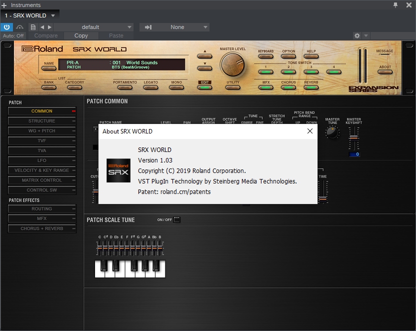Open the MFX tab under PATCH EFFECTS
The height and width of the screenshot is (331, 416).
42,218
